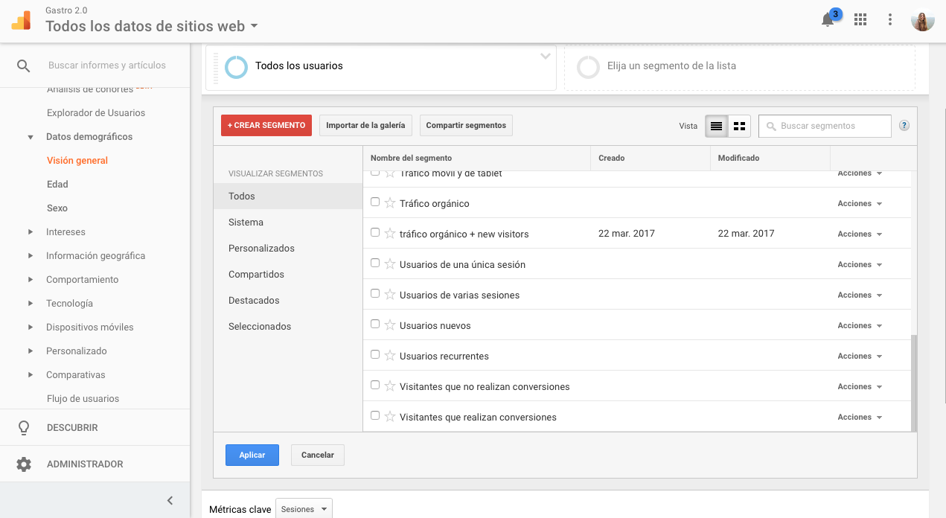Click the CREAR SEGMENTO button
Viewport: 946px width, 518px height.
[266, 125]
